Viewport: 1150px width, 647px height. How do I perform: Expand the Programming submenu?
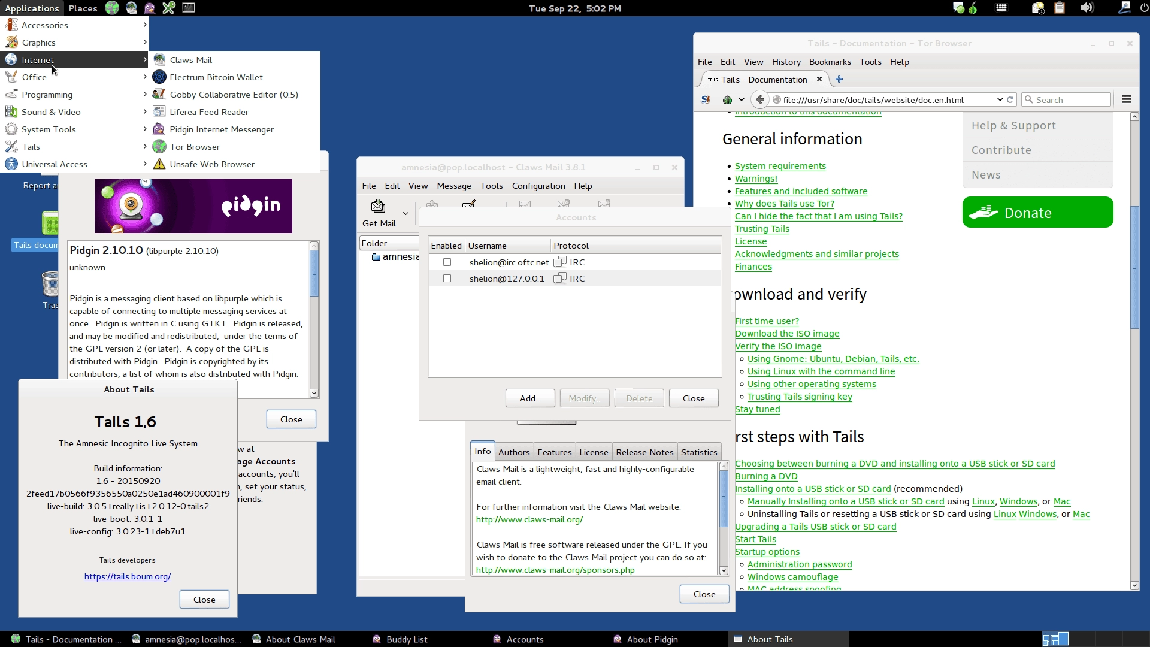pyautogui.click(x=74, y=95)
